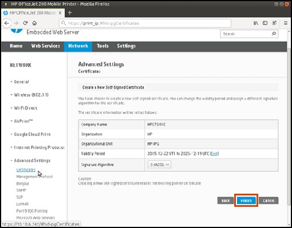This screenshot has height=228, width=292.
Task: Click the Cancel button
Action: pos(269,201)
